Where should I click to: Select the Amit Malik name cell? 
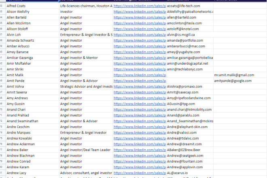coord(32,75)
